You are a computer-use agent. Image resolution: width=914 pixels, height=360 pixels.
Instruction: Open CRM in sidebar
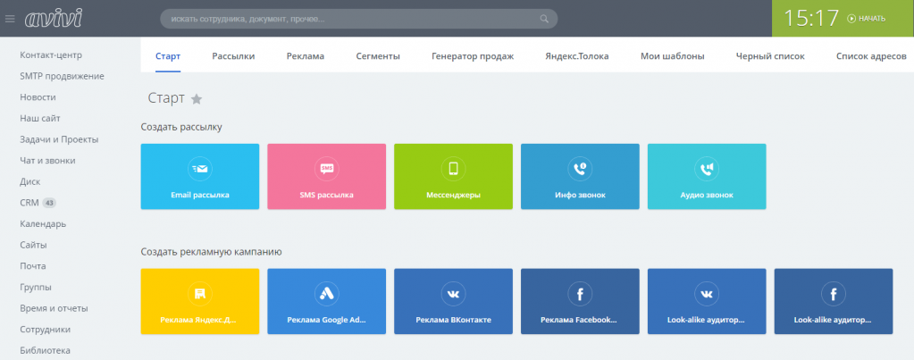tap(29, 203)
